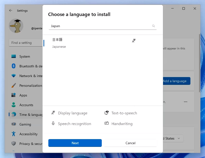
Task: Click the Settings window vertical scrollbar
Action: (x=199, y=63)
